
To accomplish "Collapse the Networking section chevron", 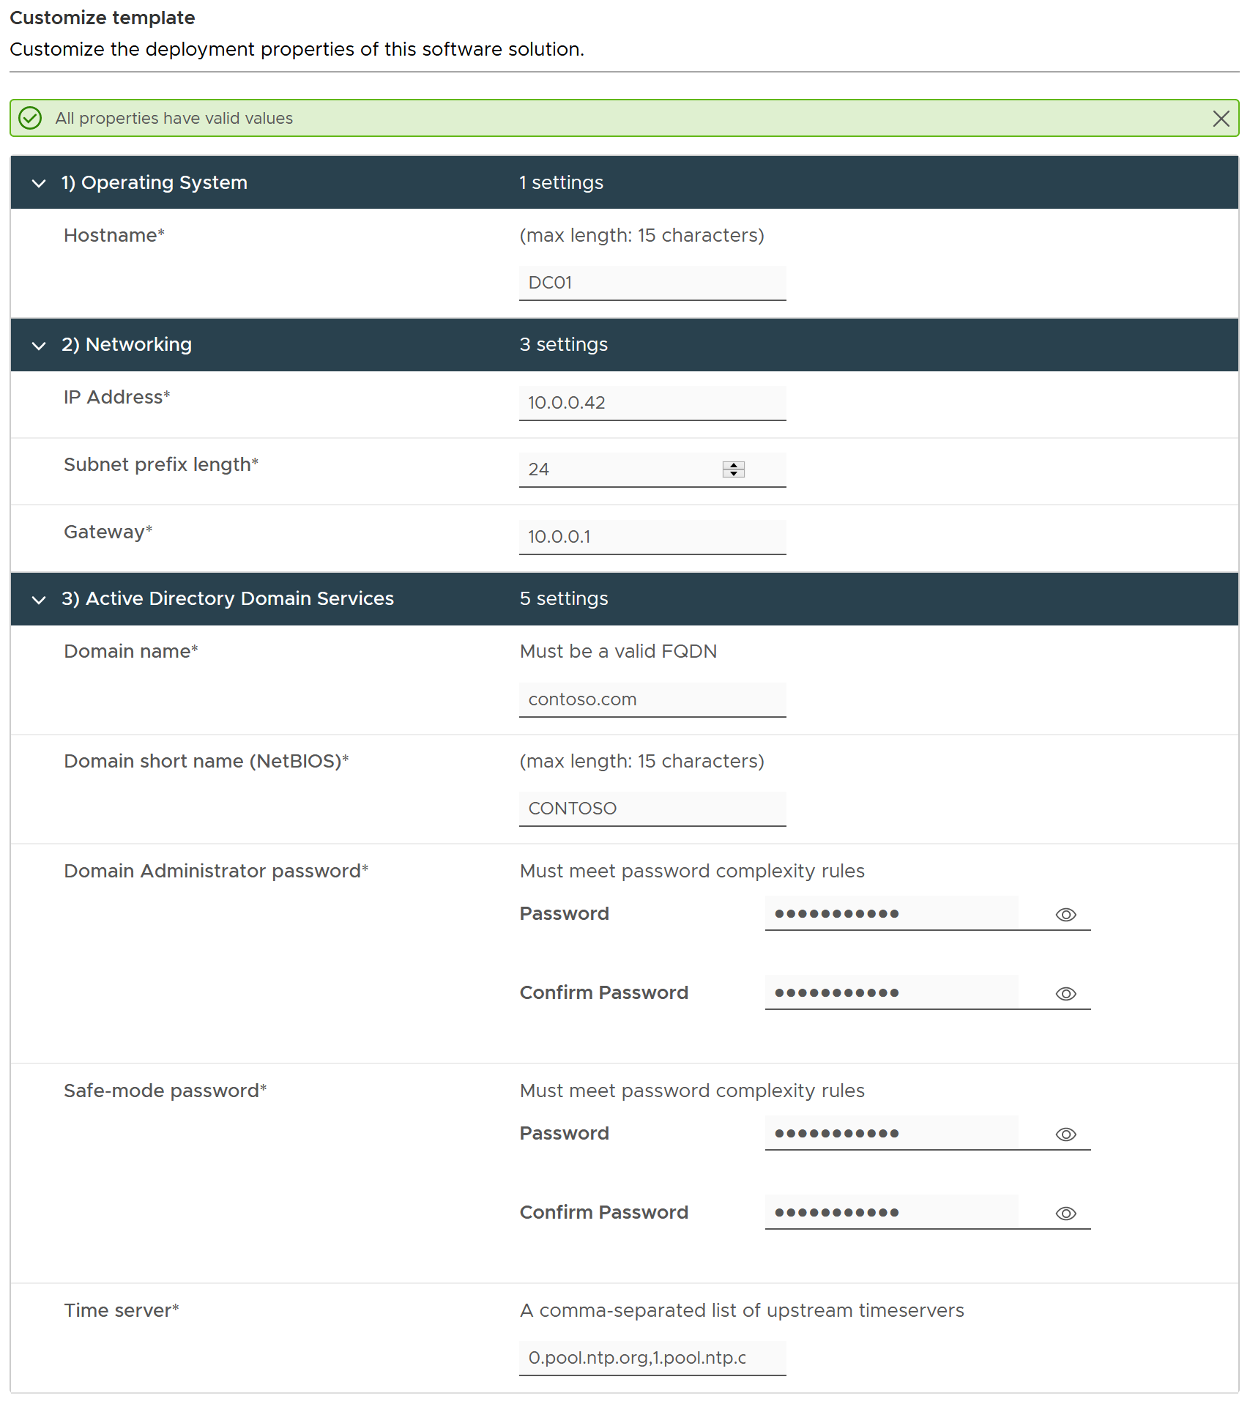I will 39,345.
